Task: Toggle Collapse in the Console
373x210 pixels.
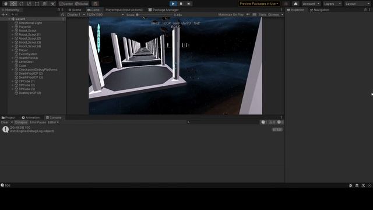Action: tap(21, 122)
